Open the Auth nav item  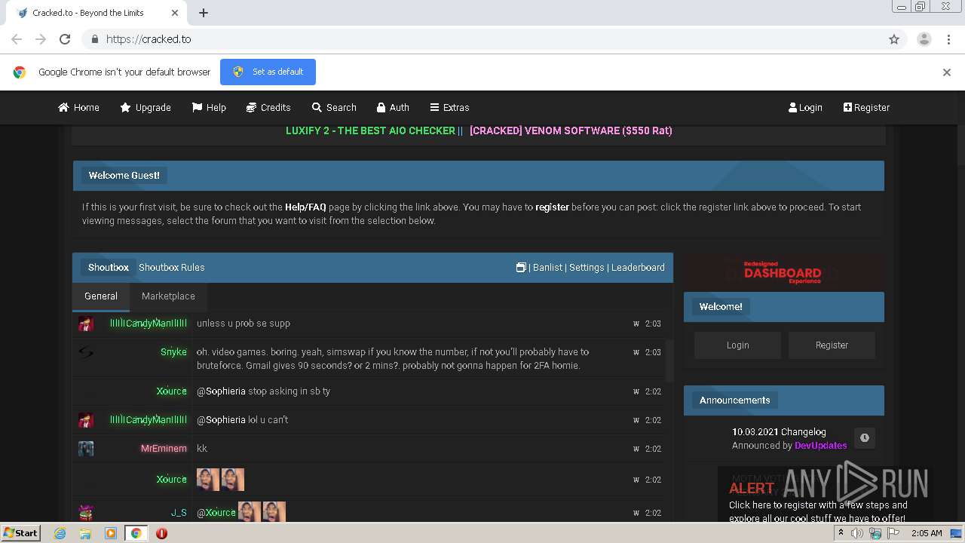coord(393,107)
